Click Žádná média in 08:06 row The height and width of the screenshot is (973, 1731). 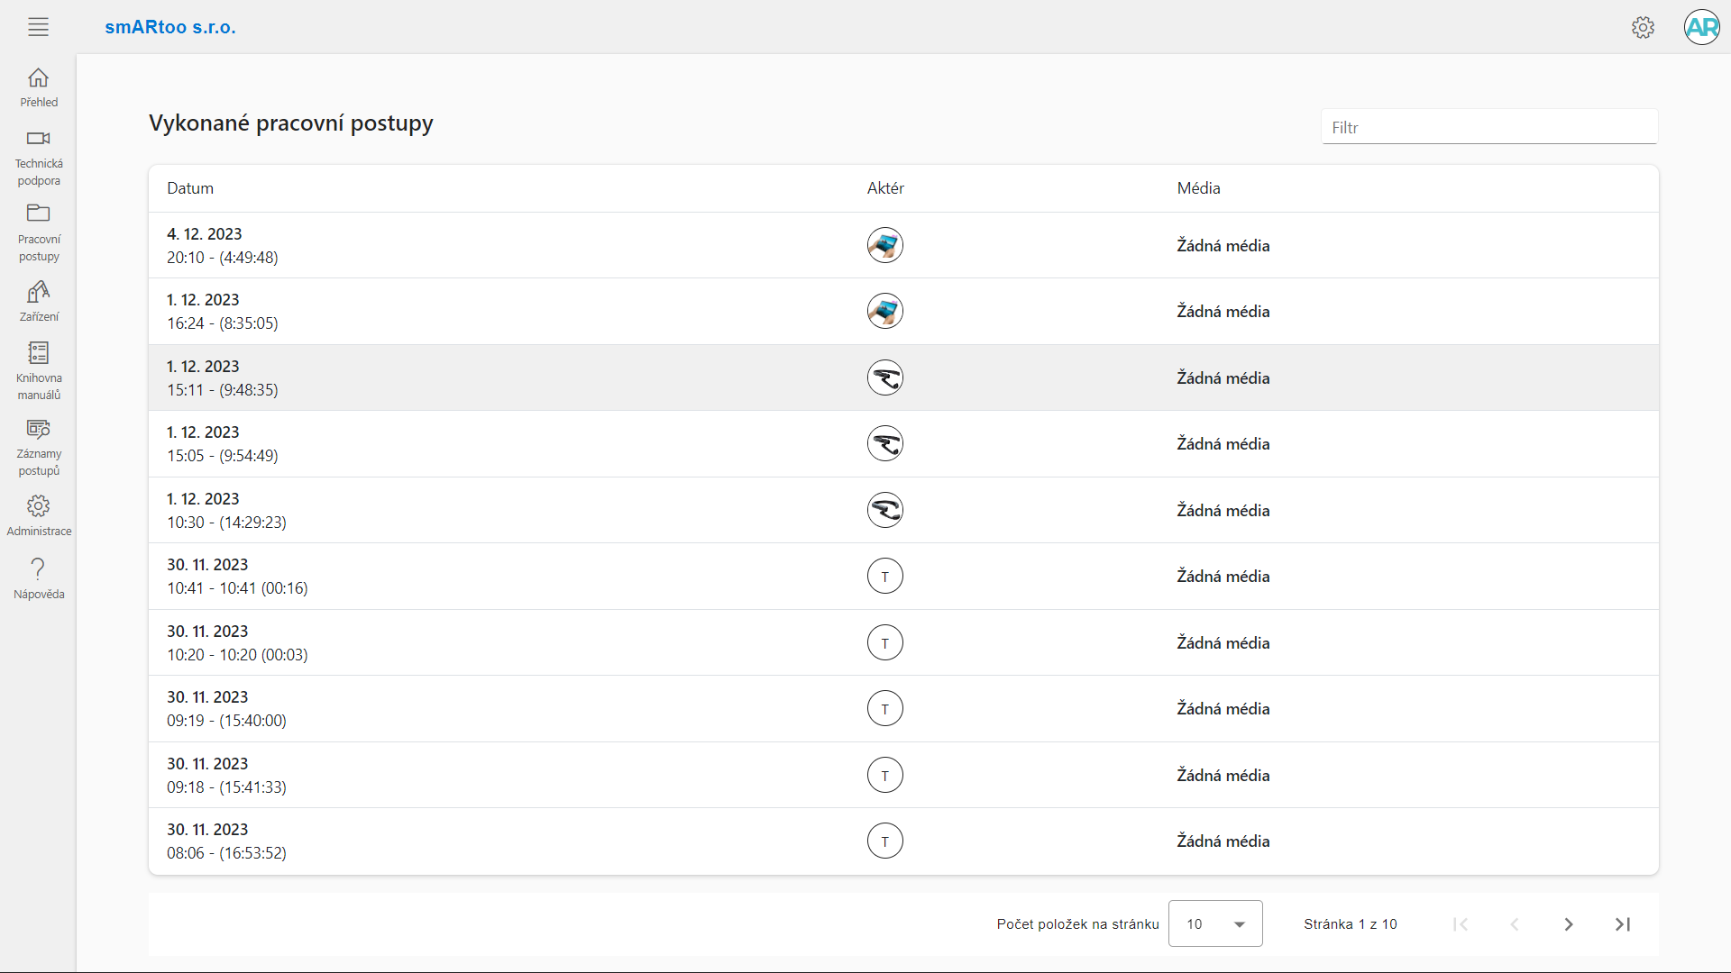1223,841
